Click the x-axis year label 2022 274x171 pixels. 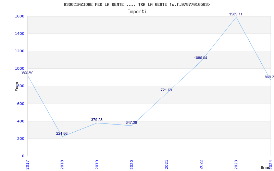pyautogui.click(x=201, y=165)
